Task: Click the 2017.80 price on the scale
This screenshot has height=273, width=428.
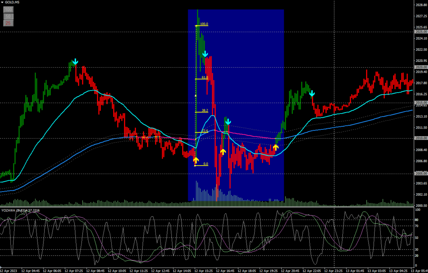Action: click(x=421, y=83)
